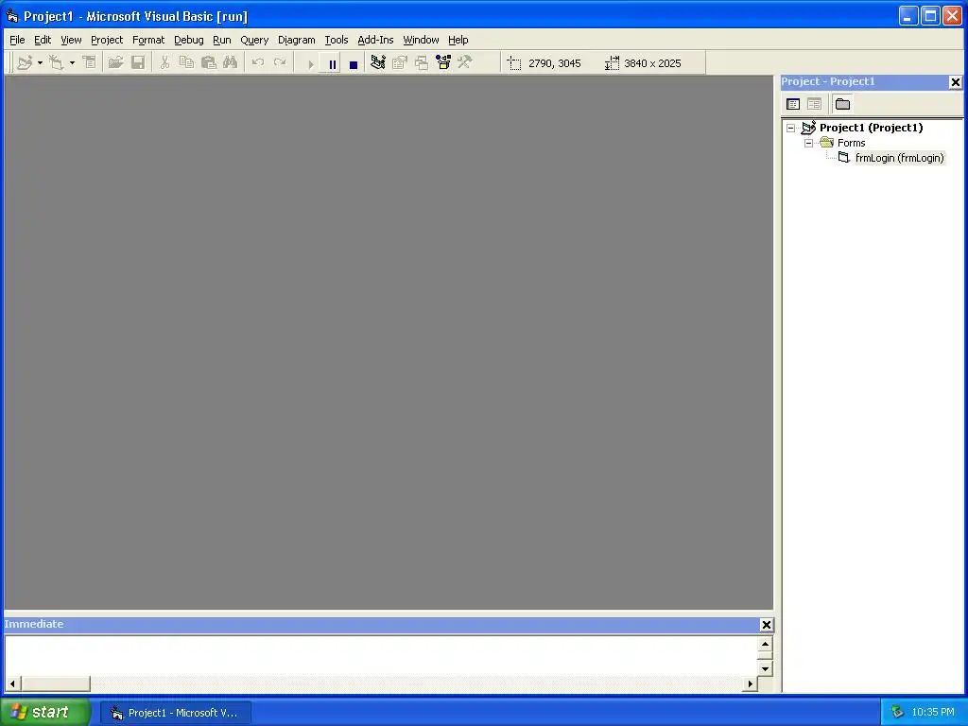Screen dimensions: 968x726
Task: Click the Undo arrow icon
Action: click(258, 63)
